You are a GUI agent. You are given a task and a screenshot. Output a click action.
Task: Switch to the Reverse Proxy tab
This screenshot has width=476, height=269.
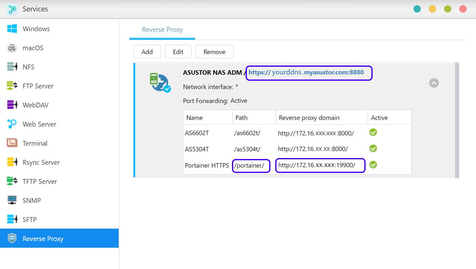coord(162,30)
